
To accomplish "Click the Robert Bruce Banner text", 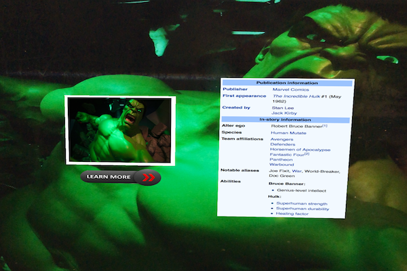I will (x=296, y=126).
